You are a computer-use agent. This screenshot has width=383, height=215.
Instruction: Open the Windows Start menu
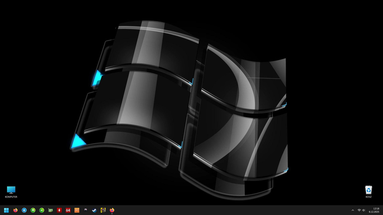click(x=6, y=210)
